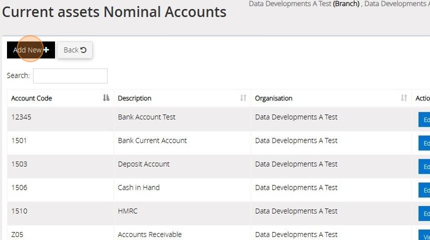Edit the 1506 Cash in Hand row
Viewport: 430px width, 240px height.
[424, 190]
